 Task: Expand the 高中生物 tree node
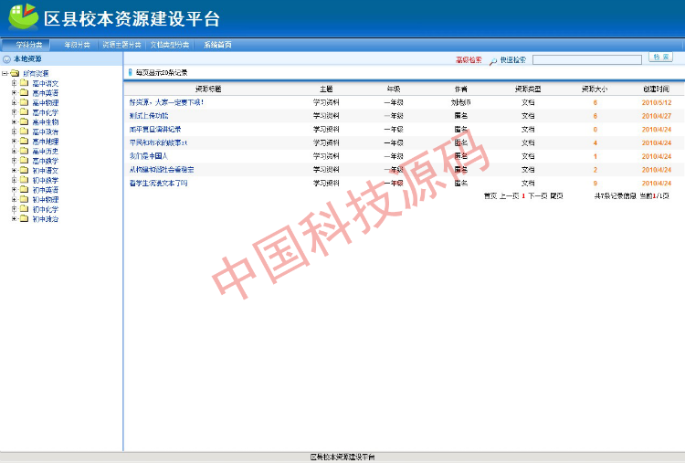pos(14,121)
